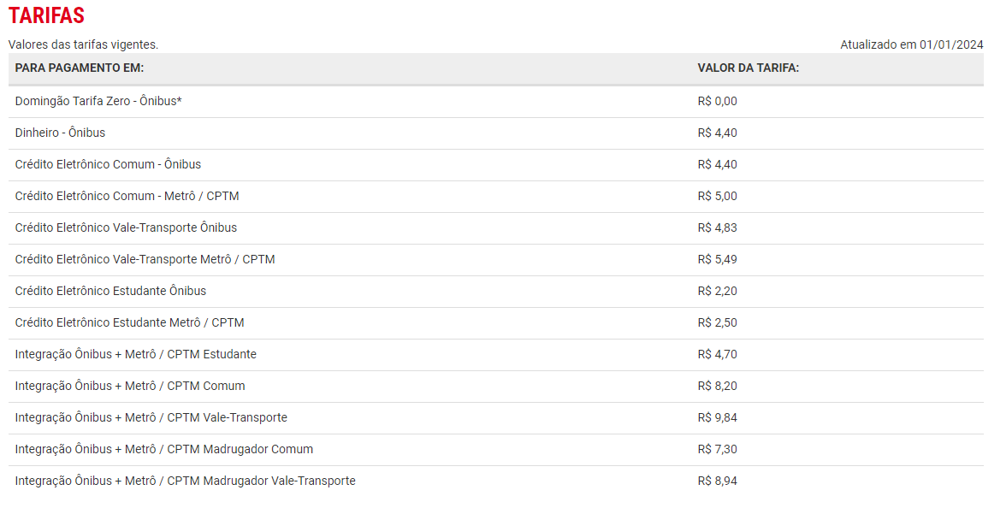
Task: Select the Integração Madrugador Comum row
Action: point(163,449)
